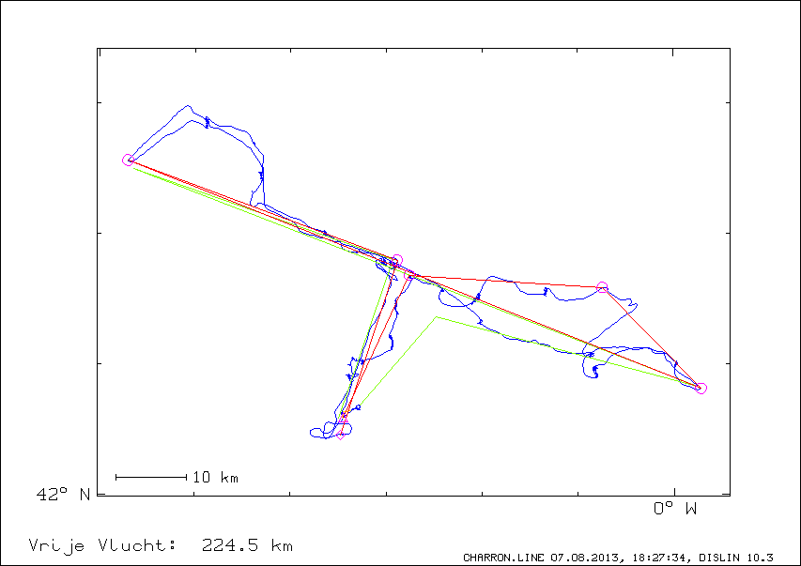Click the 'DISLIN 10.3' version text

point(736,558)
